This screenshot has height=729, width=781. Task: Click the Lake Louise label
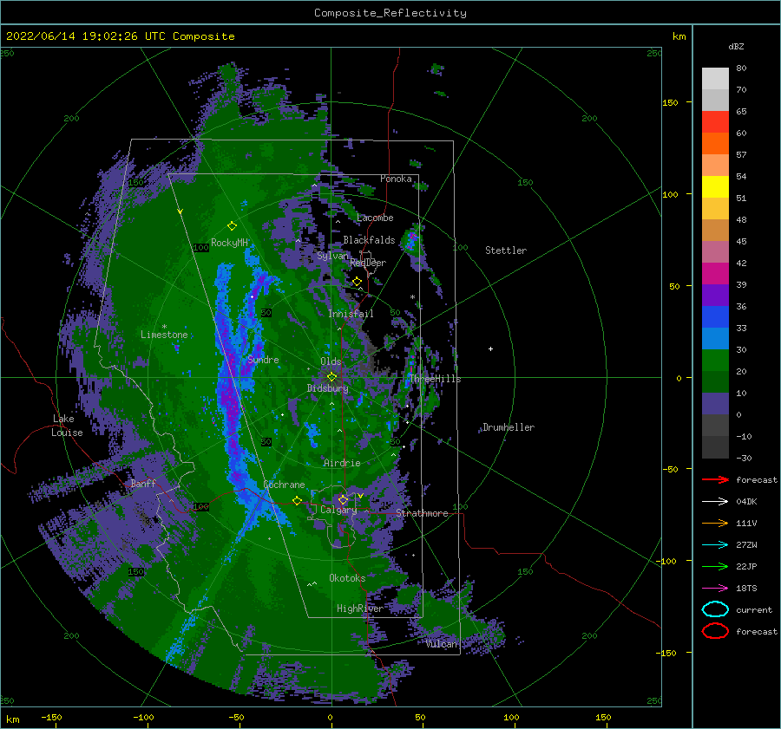(67, 426)
